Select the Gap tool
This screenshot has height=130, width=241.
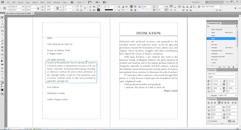[x=2, y=27]
